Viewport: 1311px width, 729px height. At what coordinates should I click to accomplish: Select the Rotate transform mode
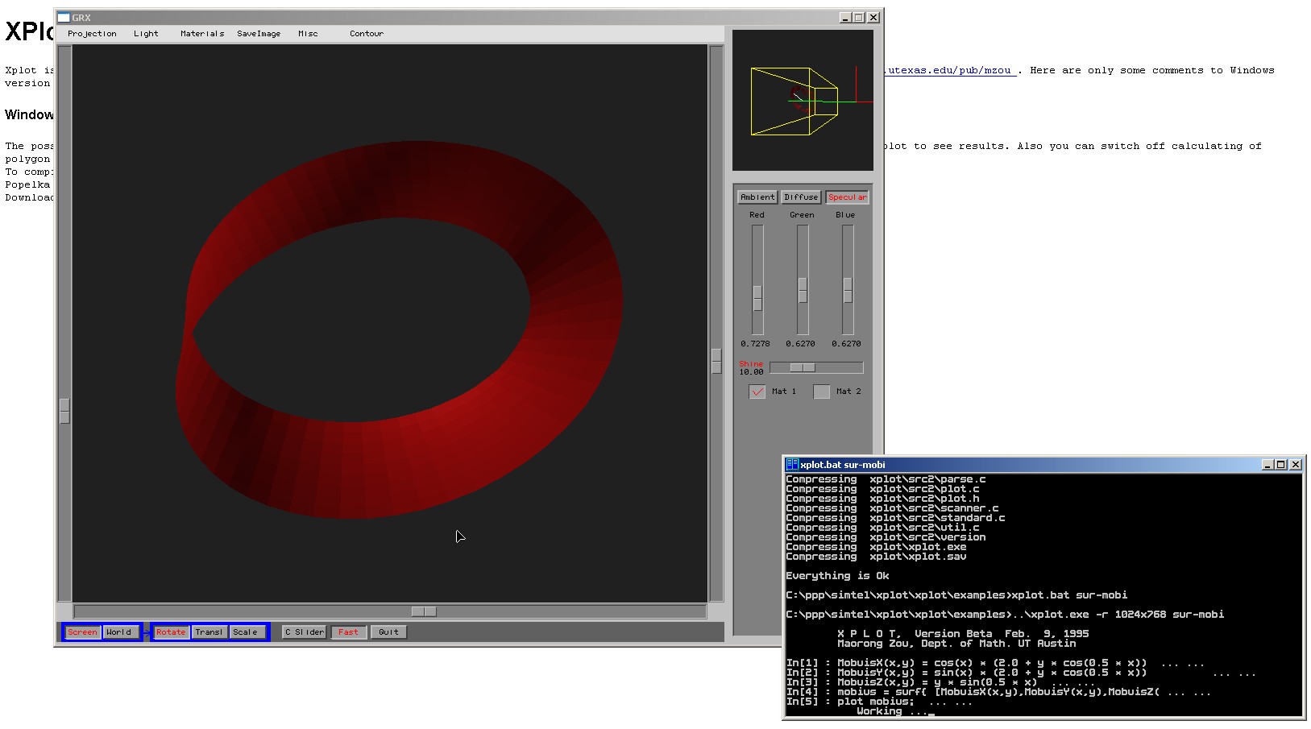171,632
